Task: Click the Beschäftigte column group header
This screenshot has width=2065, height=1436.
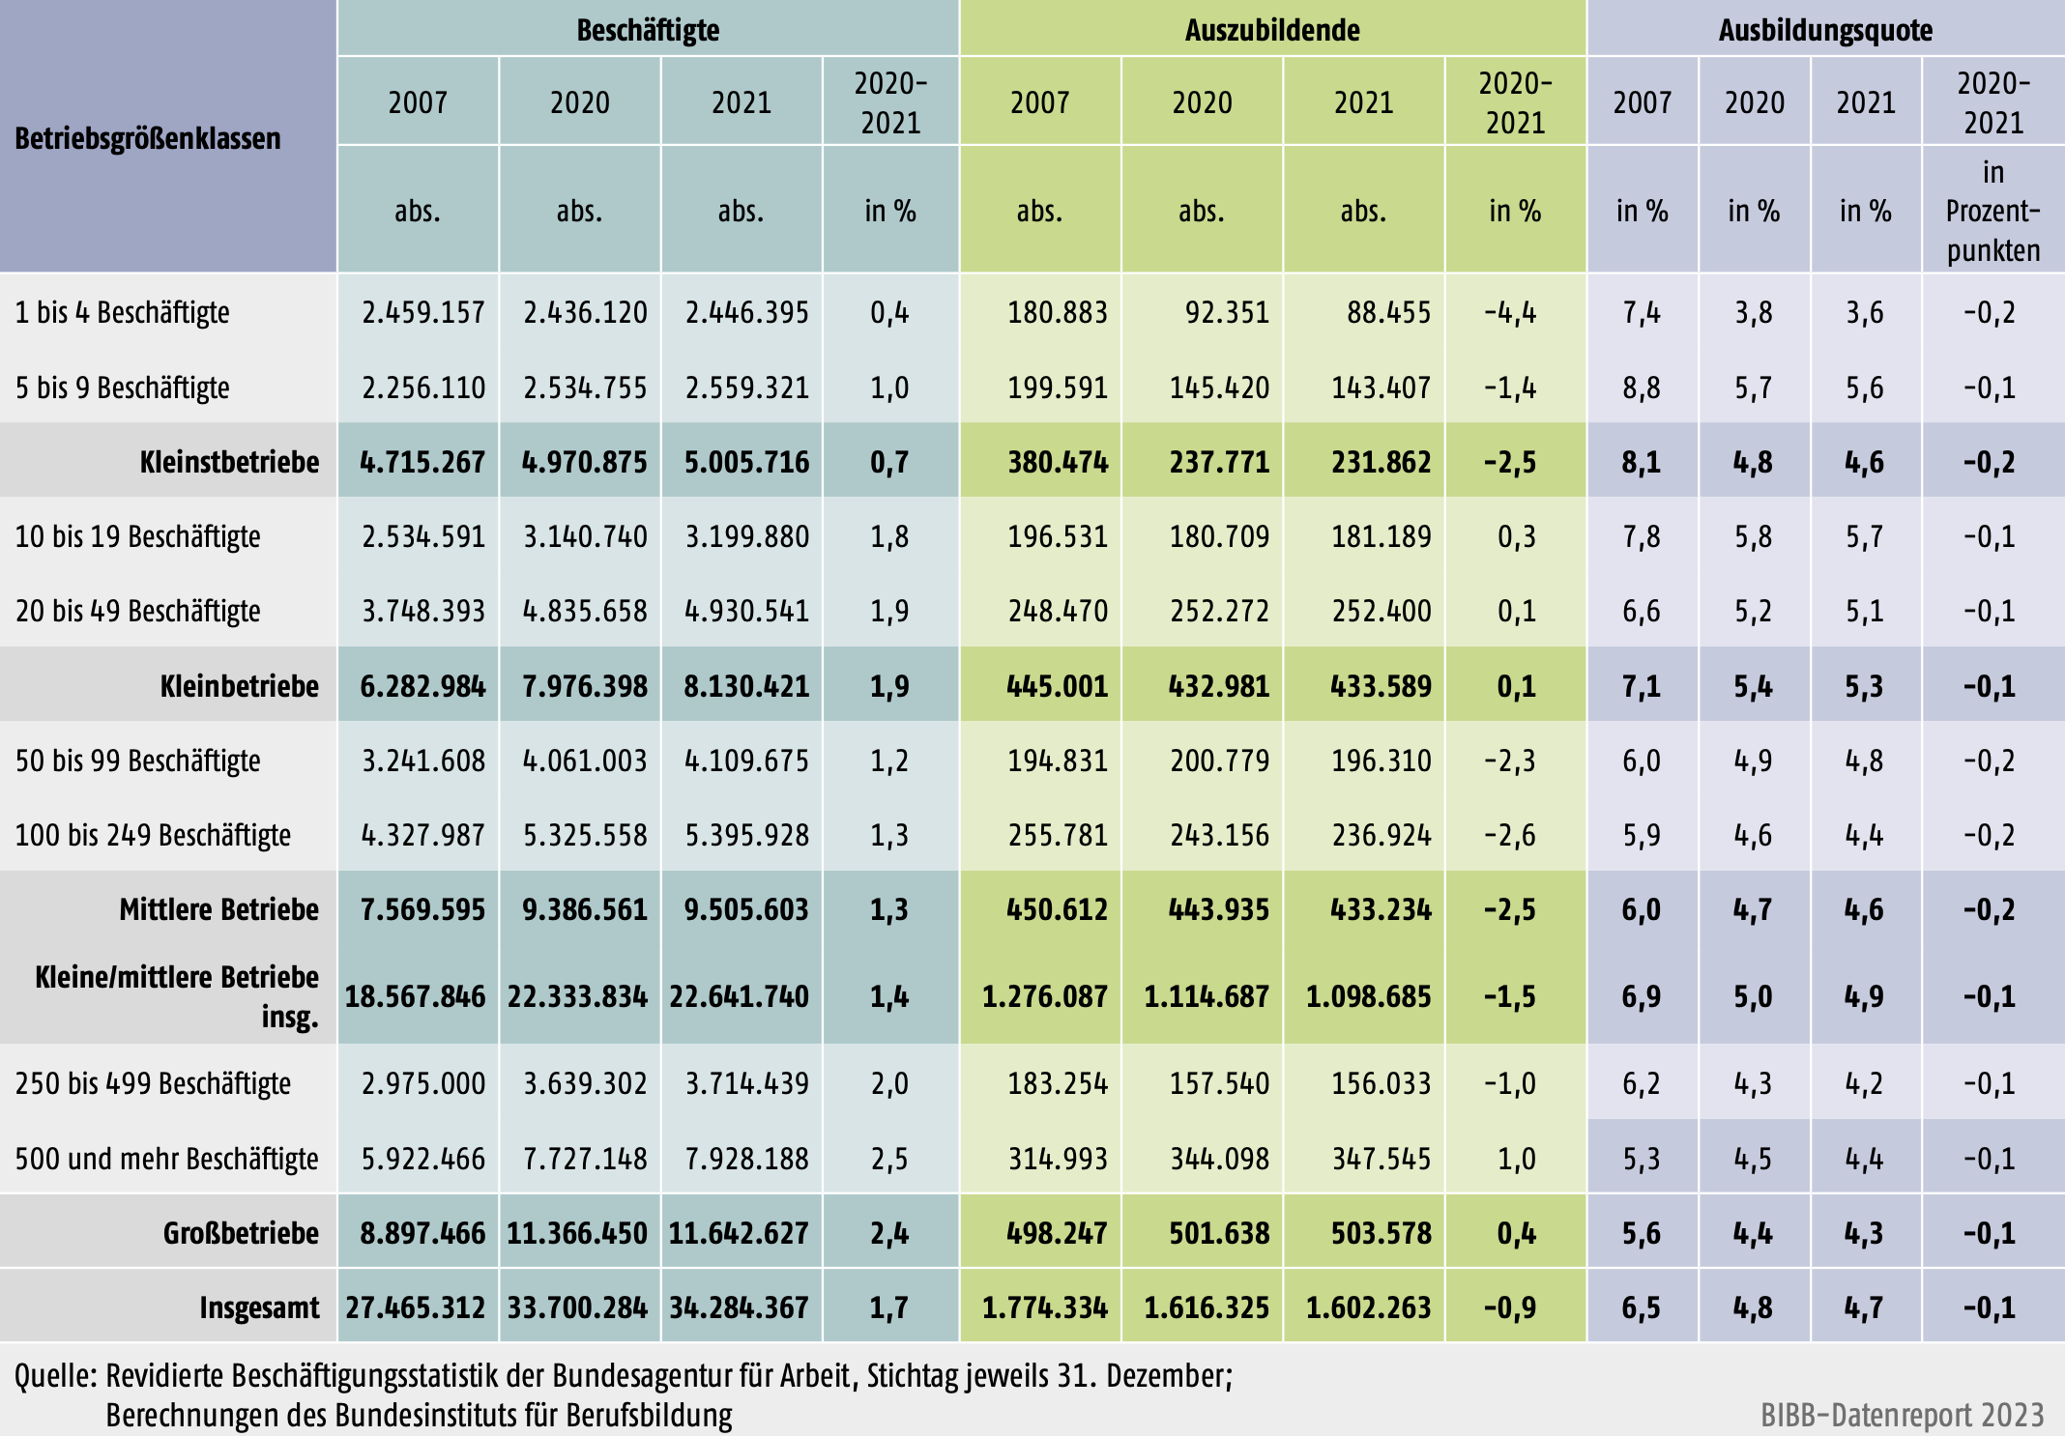Action: coord(648,30)
